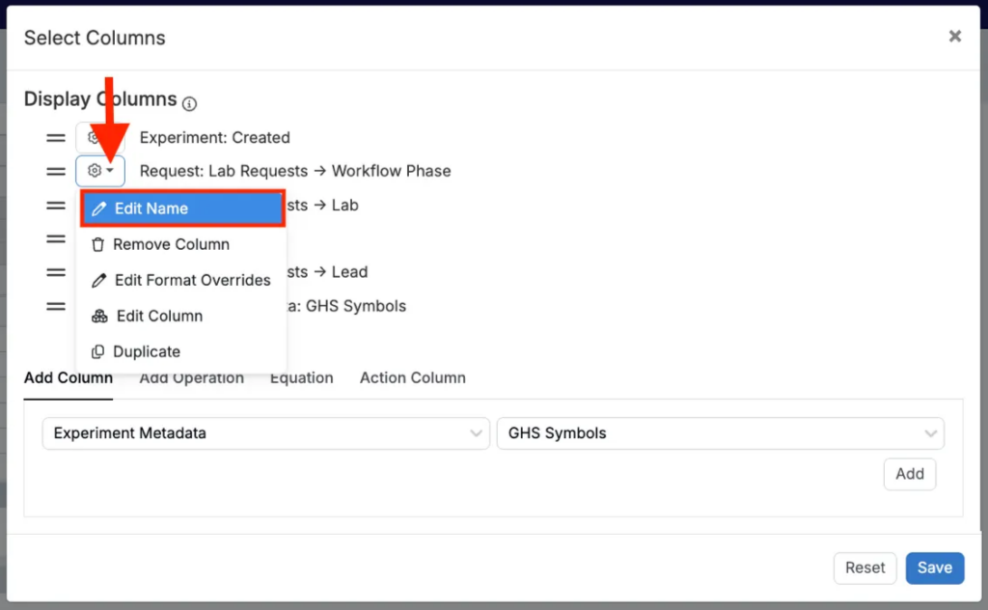Open the Action Column tab

412,378
